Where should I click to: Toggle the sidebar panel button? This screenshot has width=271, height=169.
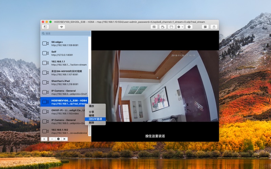[x=45, y=27]
